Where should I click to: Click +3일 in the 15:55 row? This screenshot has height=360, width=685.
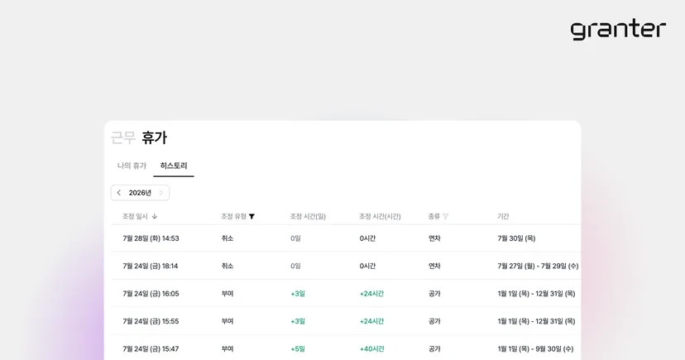(298, 321)
